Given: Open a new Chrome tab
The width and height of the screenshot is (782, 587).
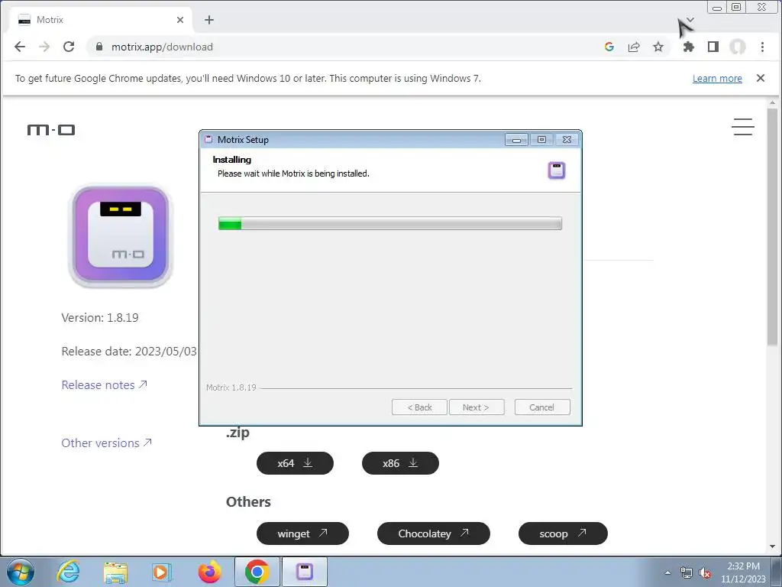Looking at the screenshot, I should coord(209,20).
